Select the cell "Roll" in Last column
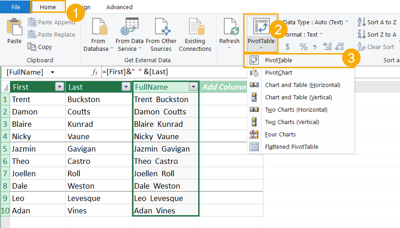This screenshot has width=400, height=228. tap(99, 174)
